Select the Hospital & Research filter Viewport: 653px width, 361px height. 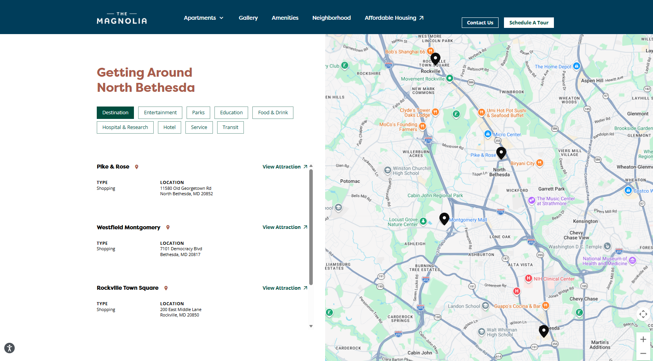(125, 127)
